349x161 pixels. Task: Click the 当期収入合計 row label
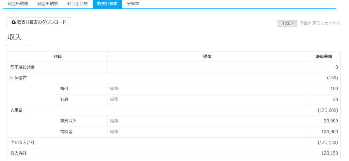(22, 143)
